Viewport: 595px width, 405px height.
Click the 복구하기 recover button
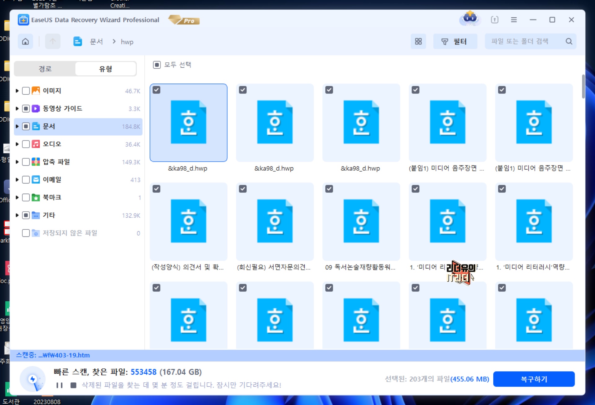[534, 379]
